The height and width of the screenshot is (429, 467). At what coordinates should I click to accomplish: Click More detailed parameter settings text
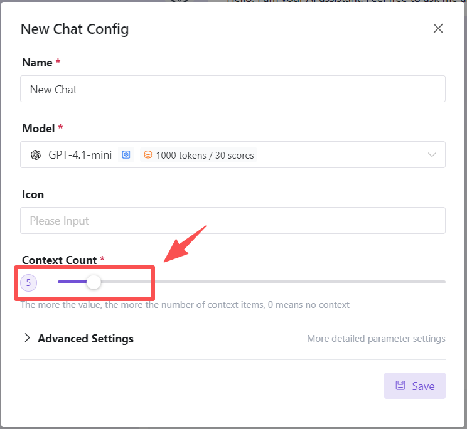[376, 339]
